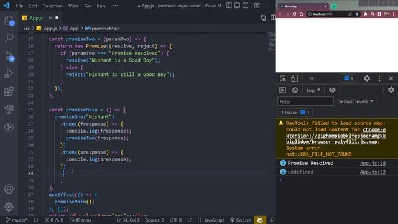Change file encoding UTF-8
The height and width of the screenshot is (224, 398).
pyautogui.click(x=175, y=220)
